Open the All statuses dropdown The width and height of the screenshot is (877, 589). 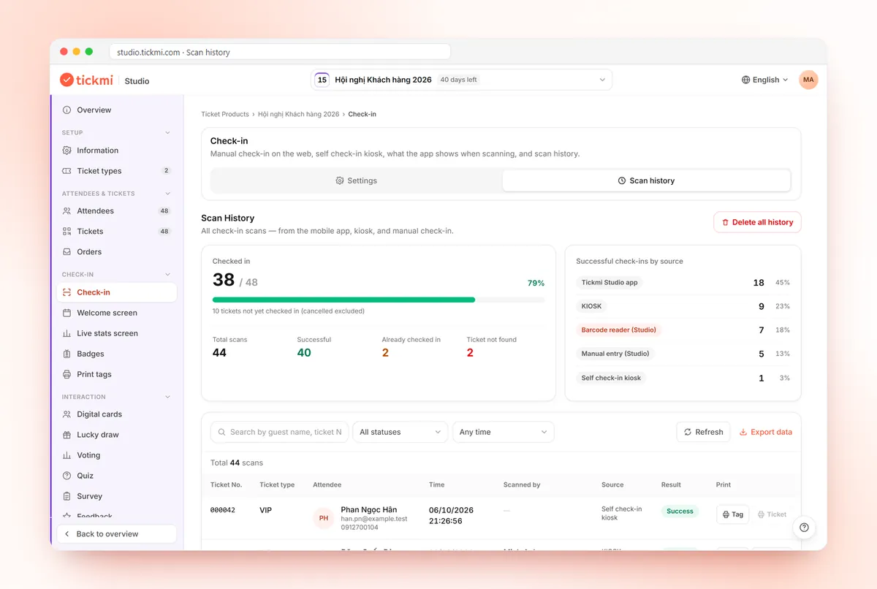click(x=400, y=432)
